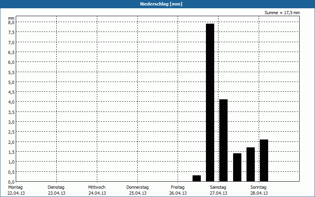Click the '4,5' y-axis value
This screenshot has height=197, width=315.
click(x=11, y=92)
